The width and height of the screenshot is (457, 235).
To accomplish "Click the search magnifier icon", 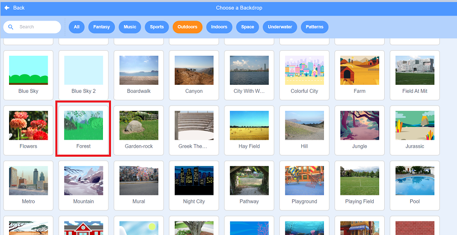I will tap(11, 27).
